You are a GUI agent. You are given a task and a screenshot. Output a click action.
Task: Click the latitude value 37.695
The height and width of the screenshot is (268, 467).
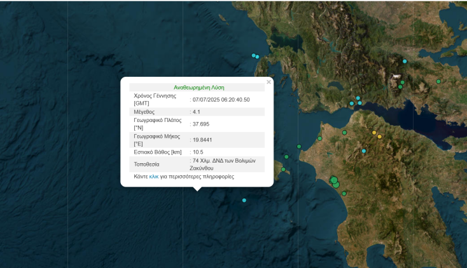click(200, 124)
